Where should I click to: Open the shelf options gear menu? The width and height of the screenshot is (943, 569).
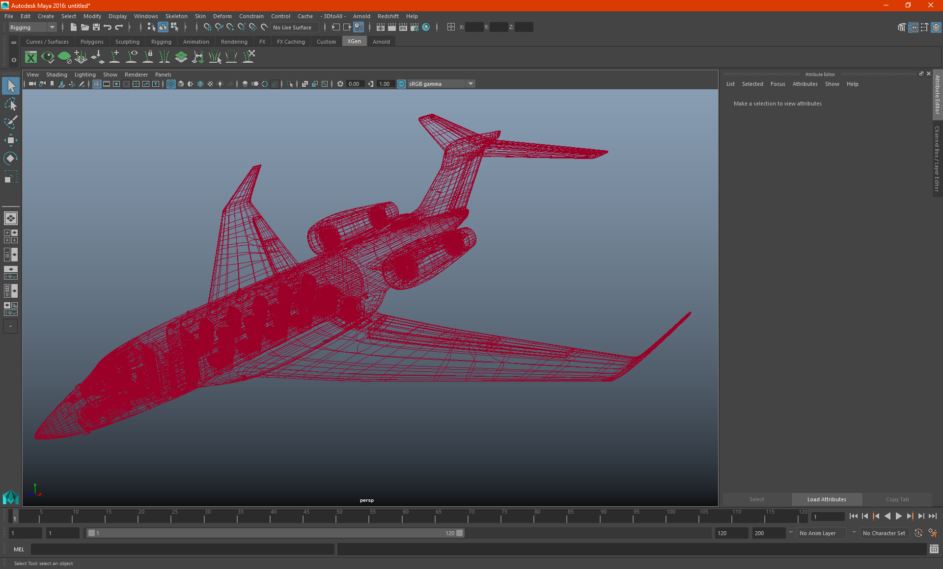(14, 60)
